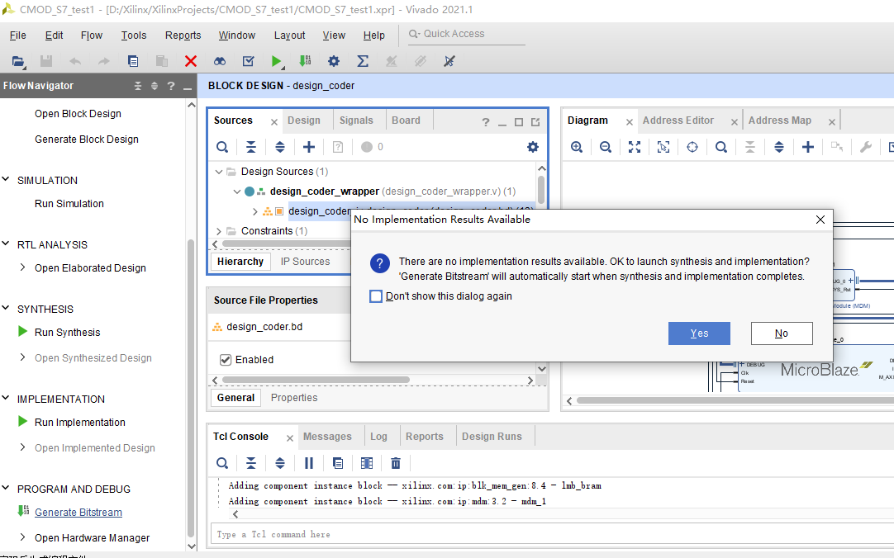Open the File menu

(17, 35)
